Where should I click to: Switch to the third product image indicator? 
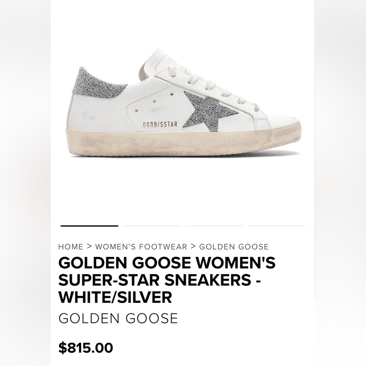click(x=214, y=226)
